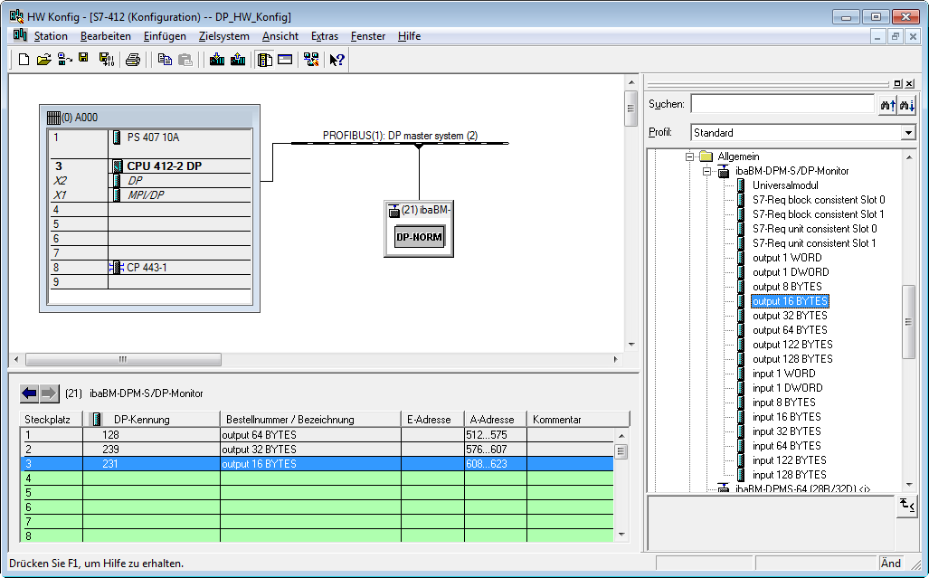Click the context Help arrow icon
Viewport: 929px width, 578px height.
337,60
